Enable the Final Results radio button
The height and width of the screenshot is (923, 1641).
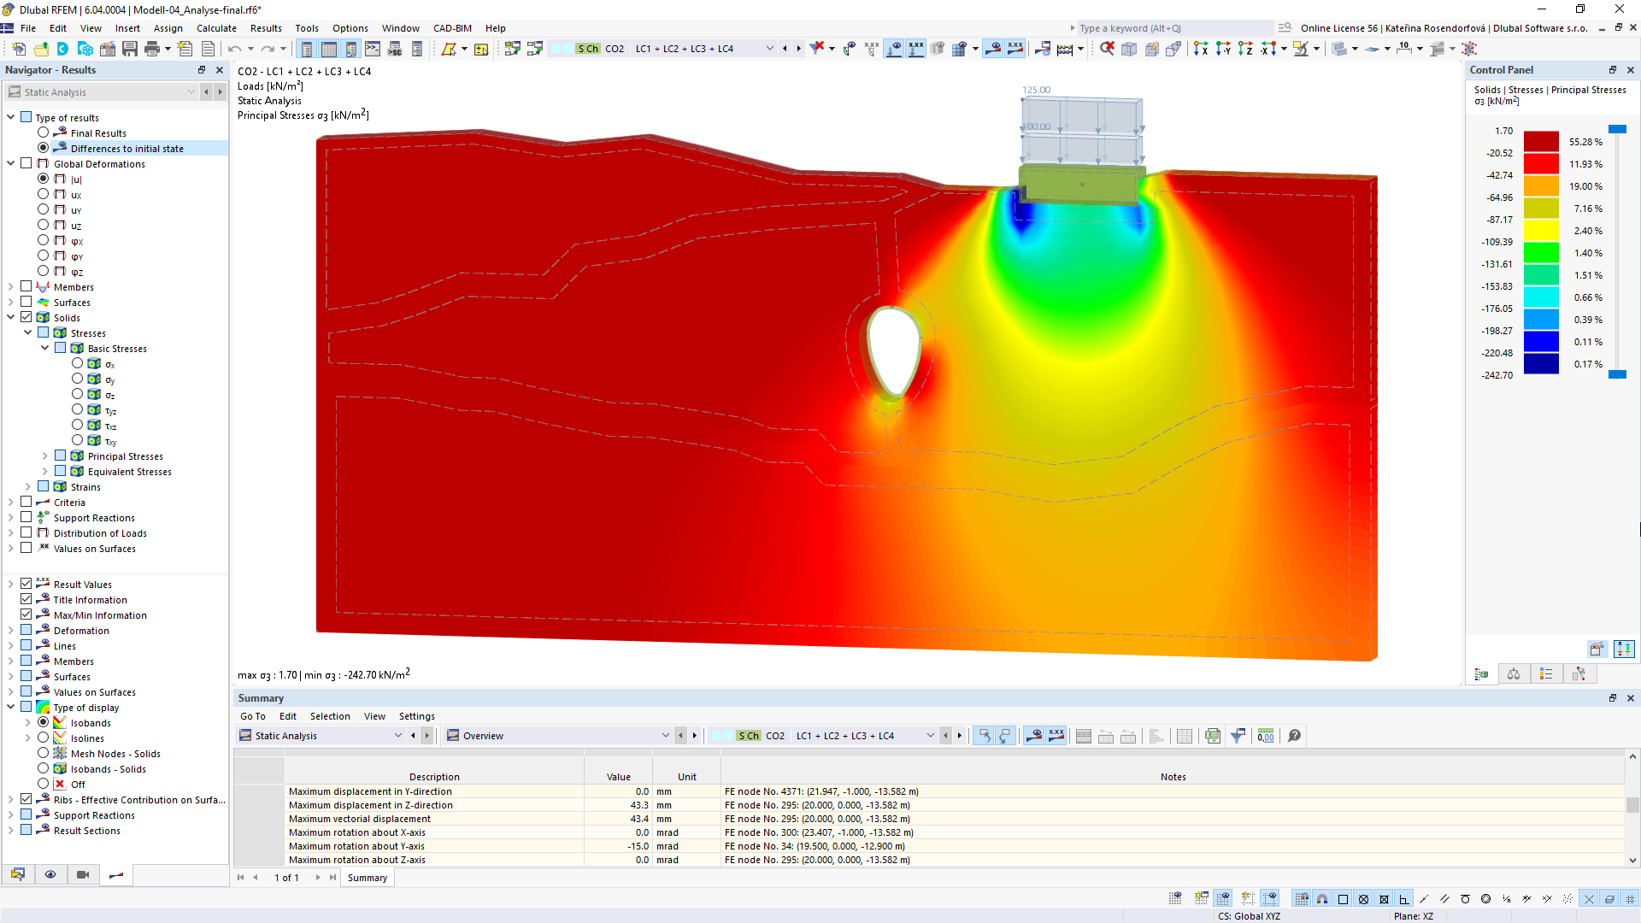(44, 133)
